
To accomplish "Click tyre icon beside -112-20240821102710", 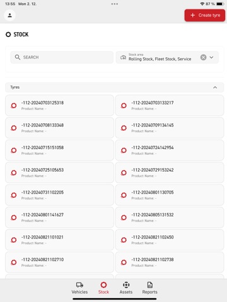I will [14, 262].
